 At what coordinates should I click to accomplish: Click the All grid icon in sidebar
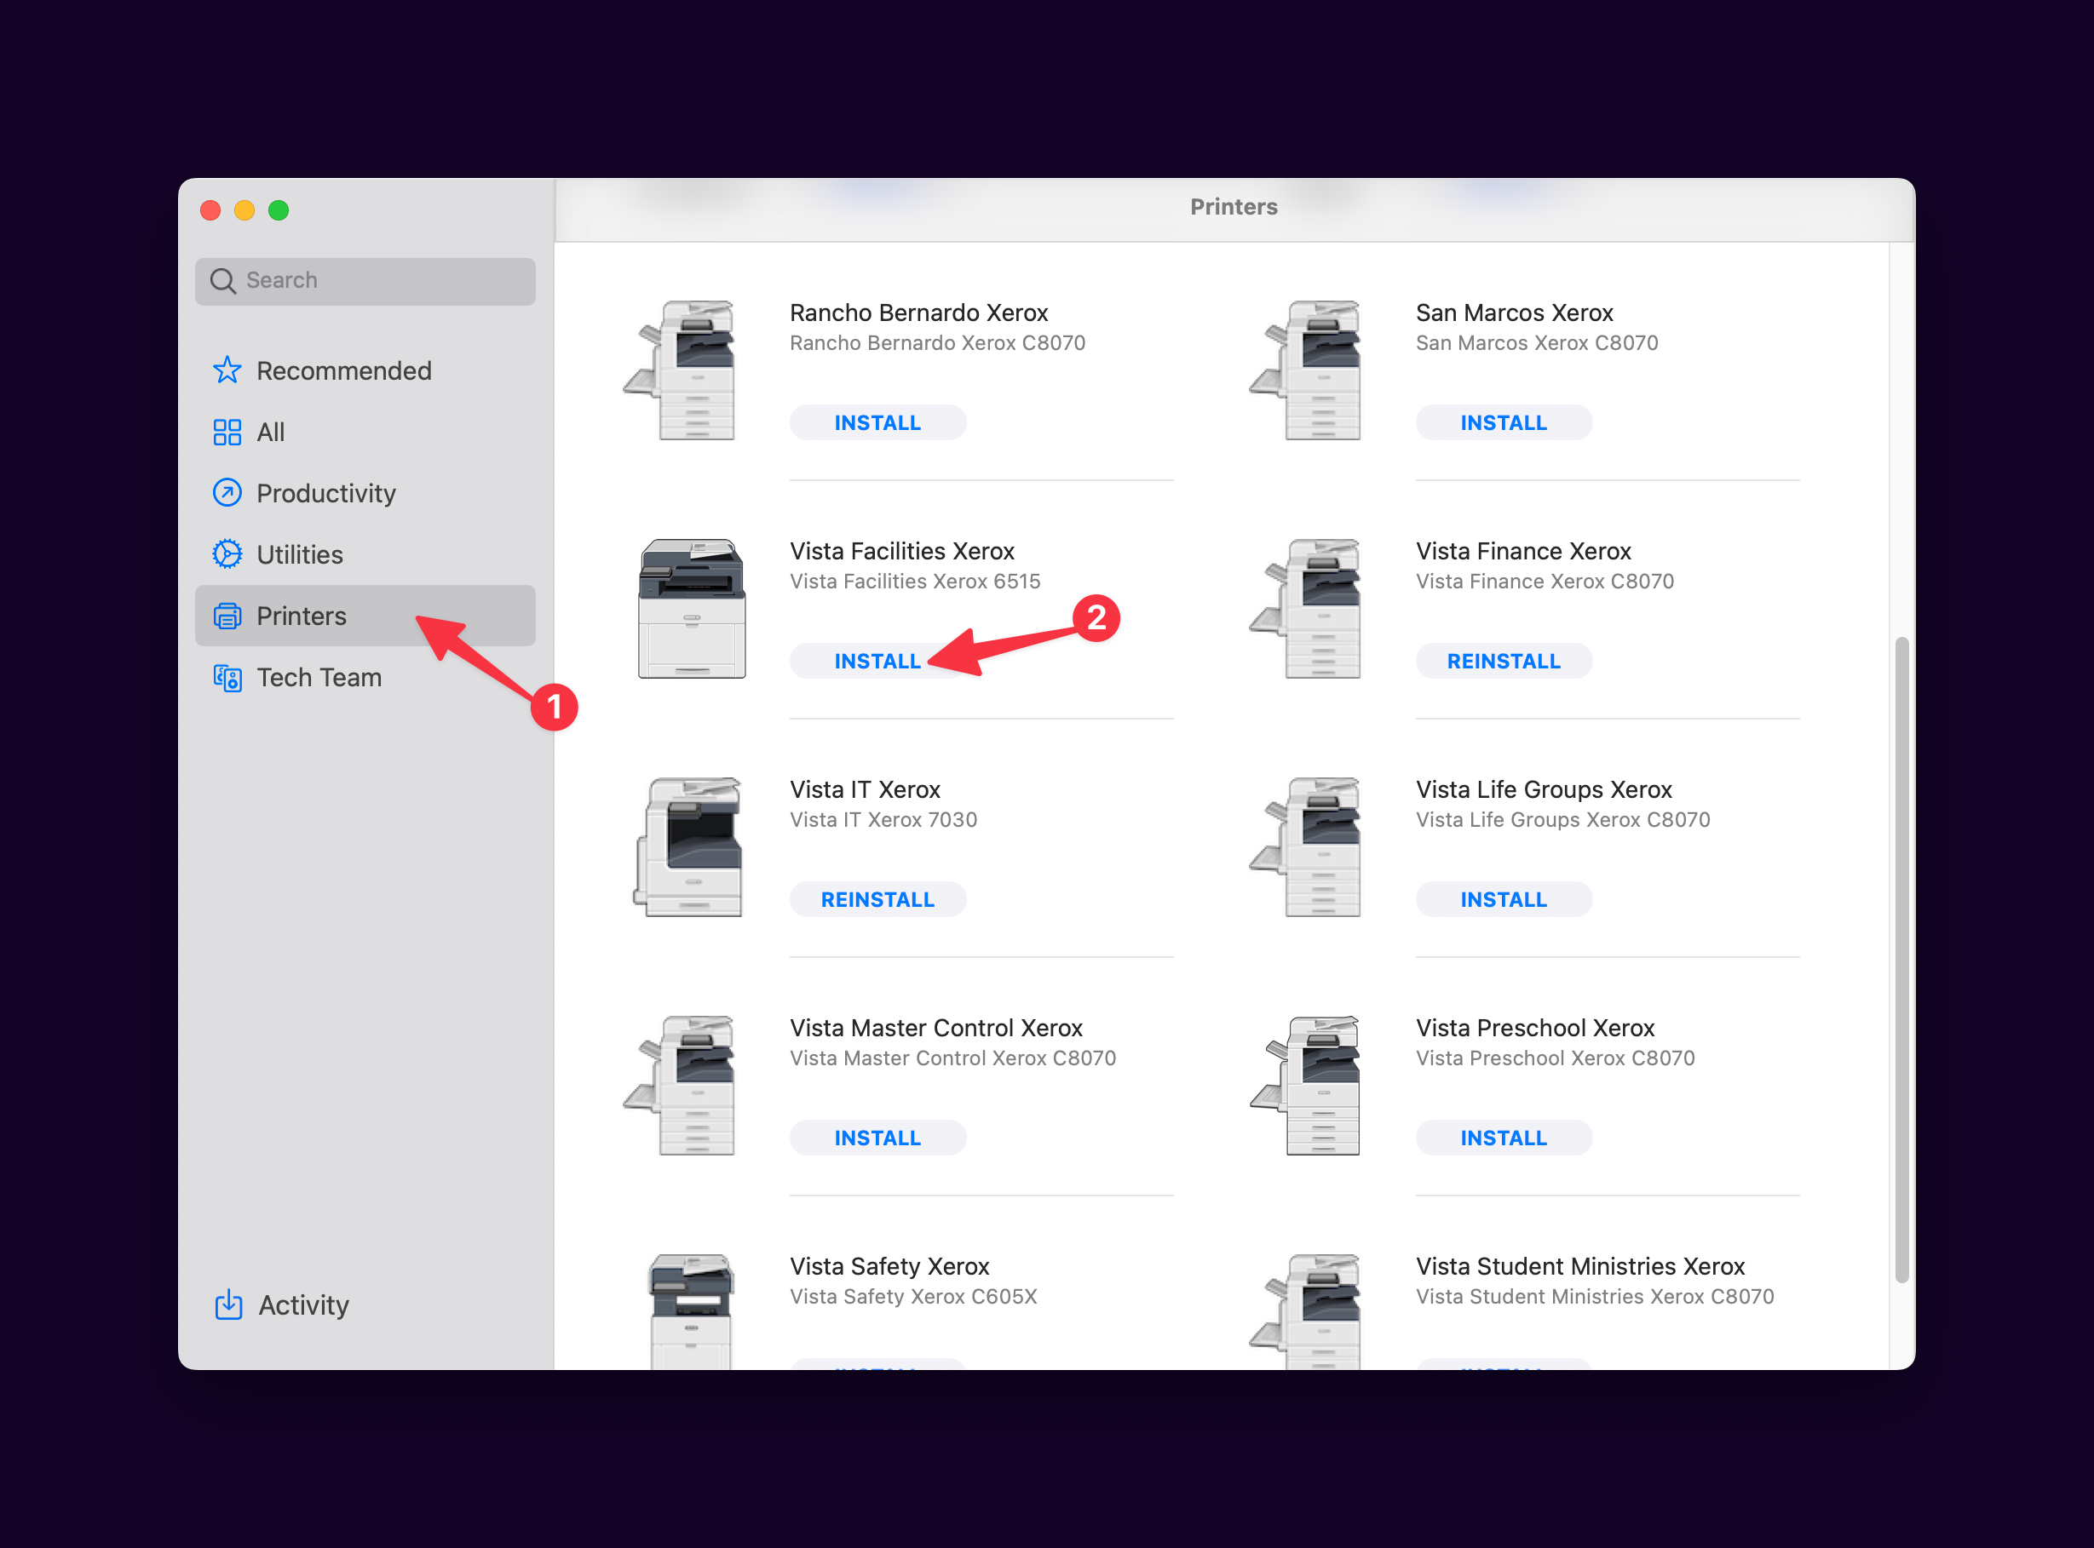(x=227, y=432)
